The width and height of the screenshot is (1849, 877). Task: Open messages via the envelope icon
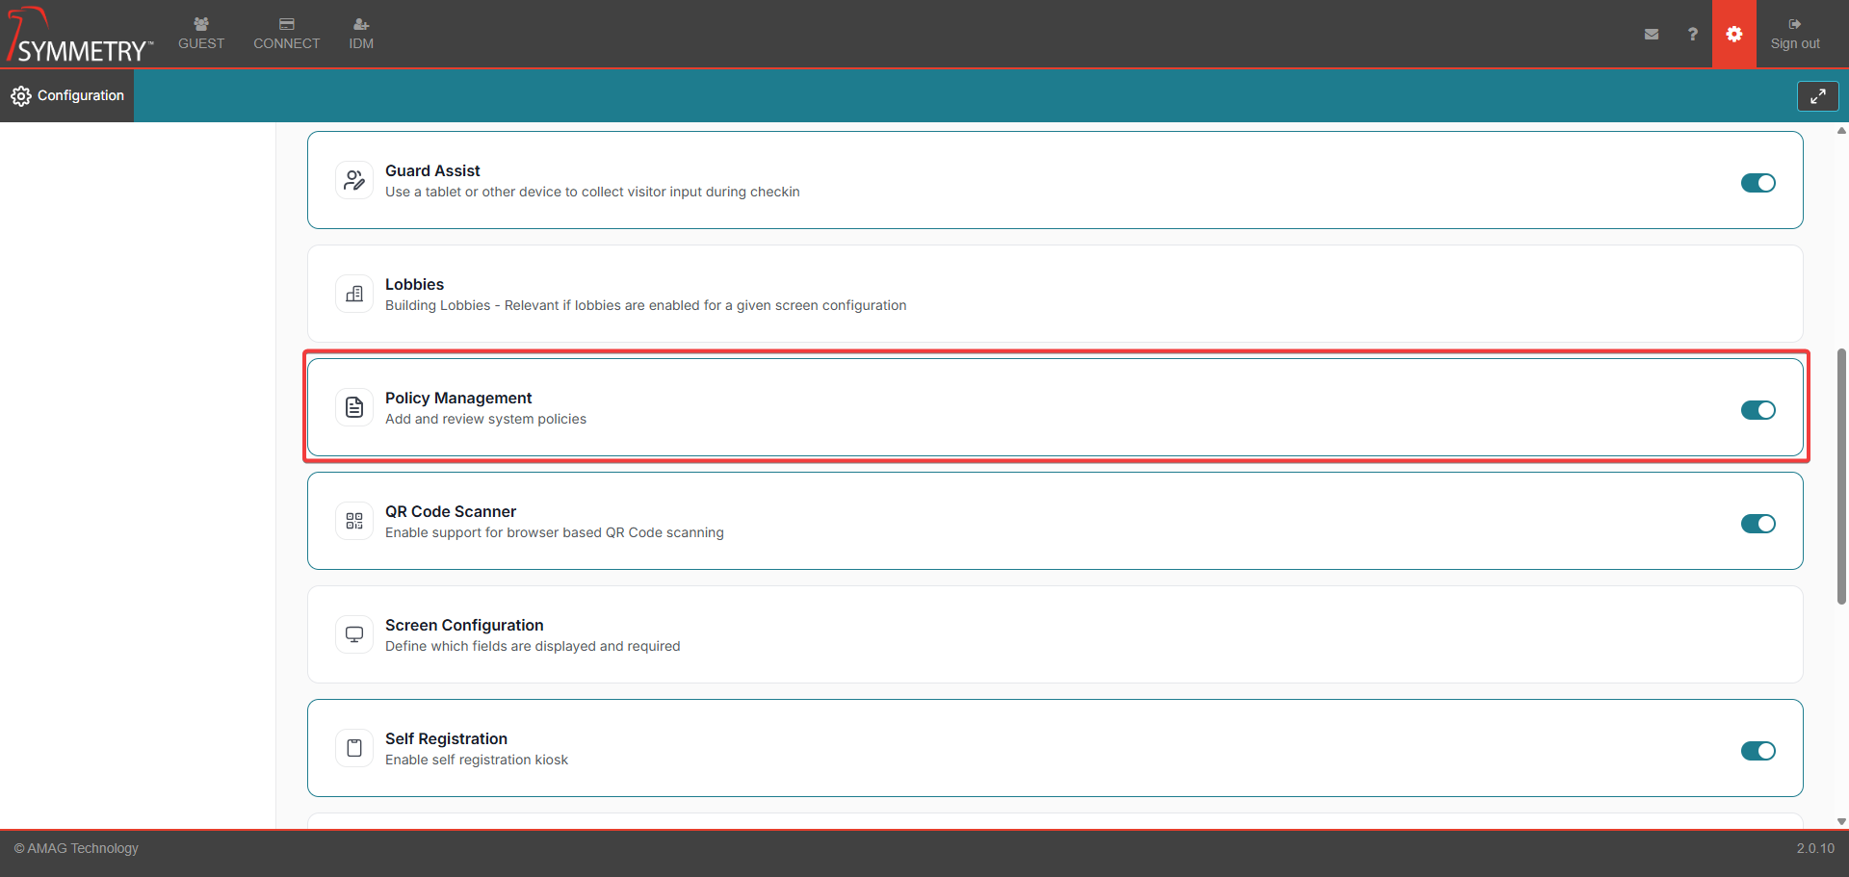tap(1652, 34)
